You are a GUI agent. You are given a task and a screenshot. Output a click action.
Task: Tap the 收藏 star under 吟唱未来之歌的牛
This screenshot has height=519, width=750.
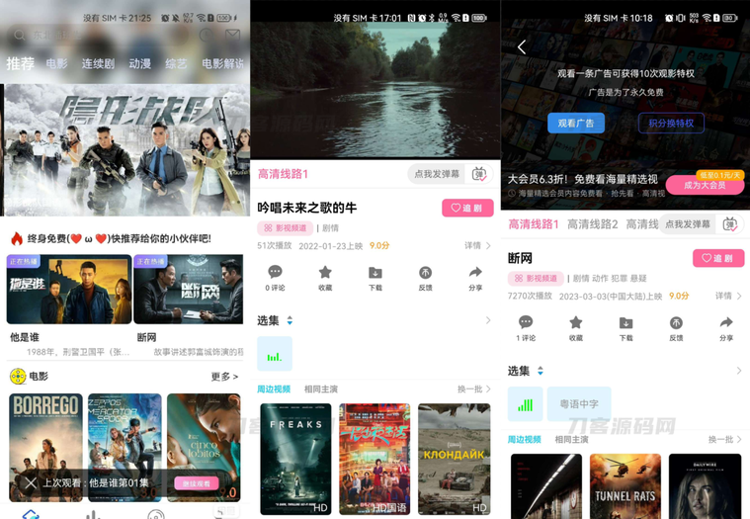pyautogui.click(x=325, y=278)
